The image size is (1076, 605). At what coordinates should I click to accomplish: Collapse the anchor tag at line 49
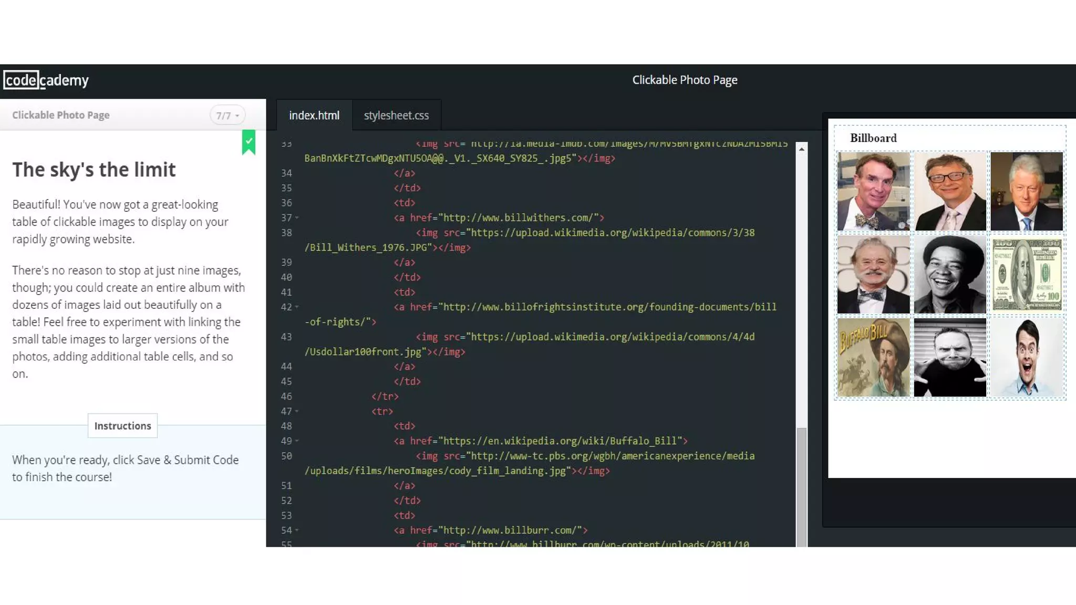(x=297, y=441)
